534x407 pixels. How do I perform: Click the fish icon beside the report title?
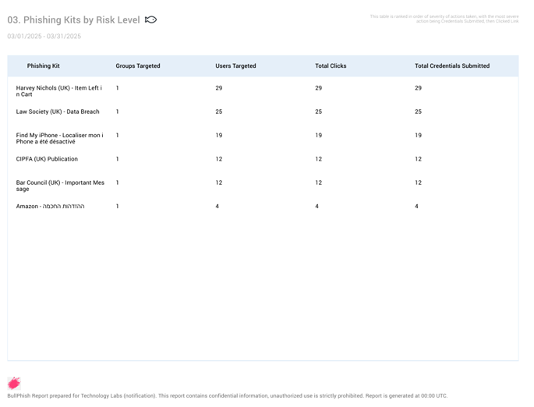click(150, 19)
